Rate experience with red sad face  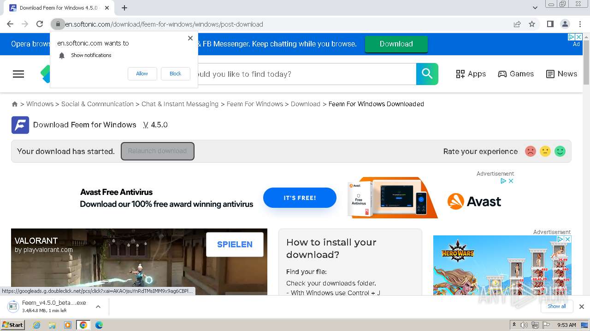pyautogui.click(x=531, y=151)
